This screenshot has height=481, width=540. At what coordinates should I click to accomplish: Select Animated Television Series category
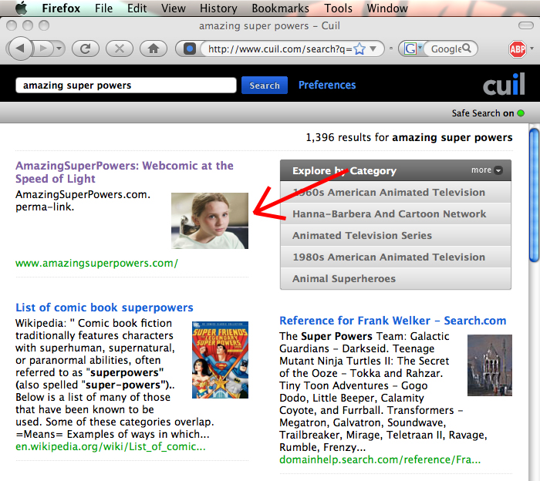(395, 235)
